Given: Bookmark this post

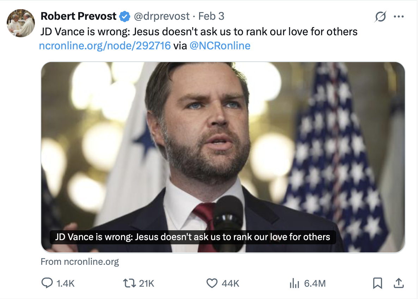Looking at the screenshot, I should click(377, 283).
